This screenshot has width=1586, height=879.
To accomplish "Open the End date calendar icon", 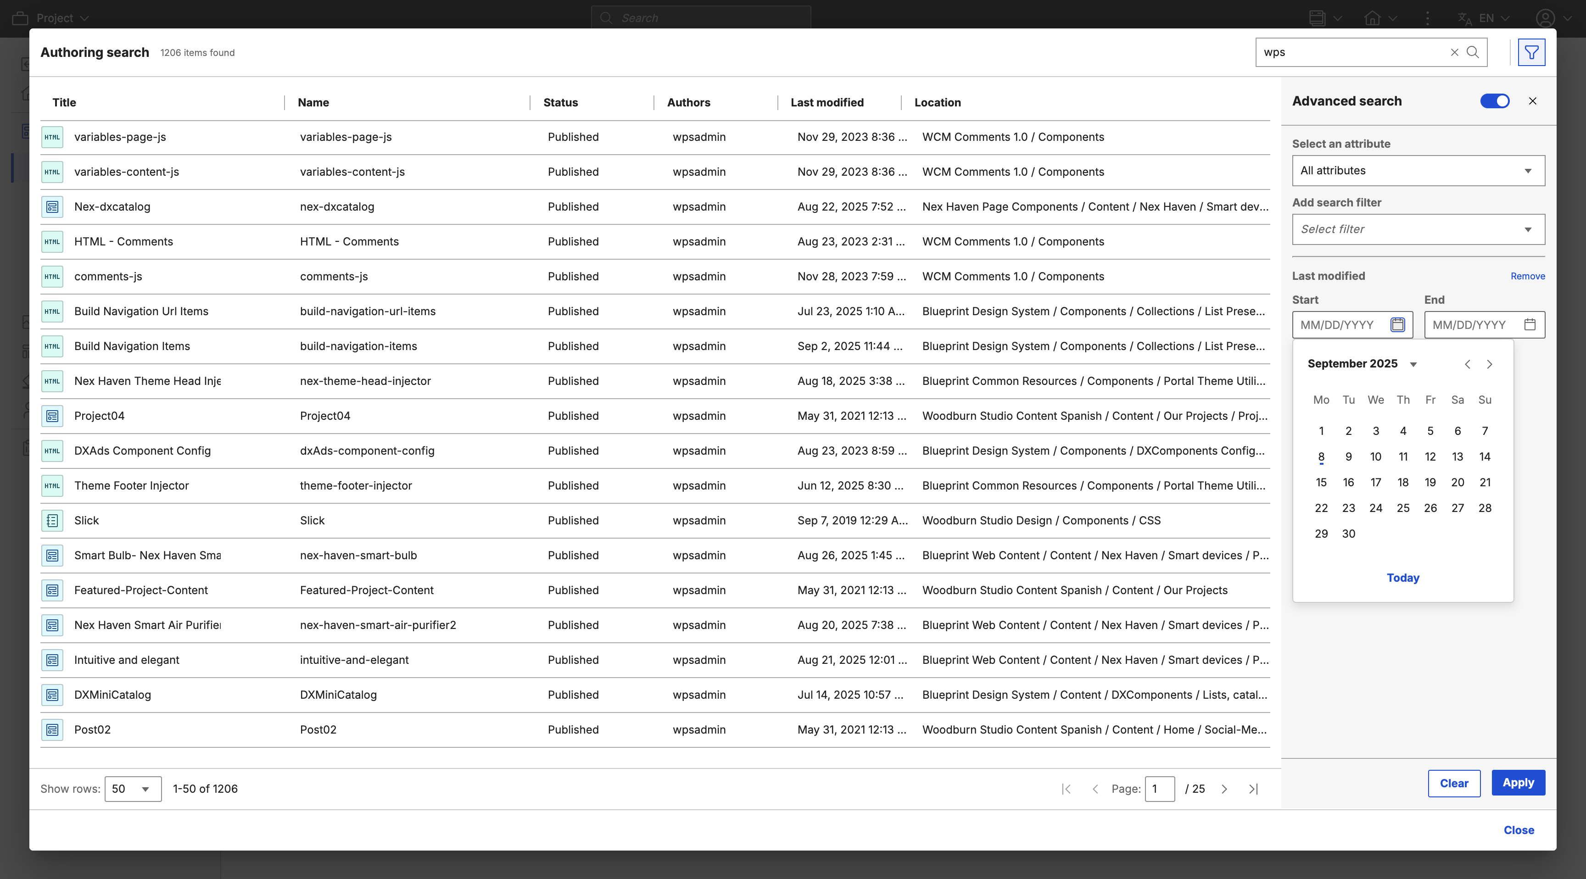I will coord(1530,324).
